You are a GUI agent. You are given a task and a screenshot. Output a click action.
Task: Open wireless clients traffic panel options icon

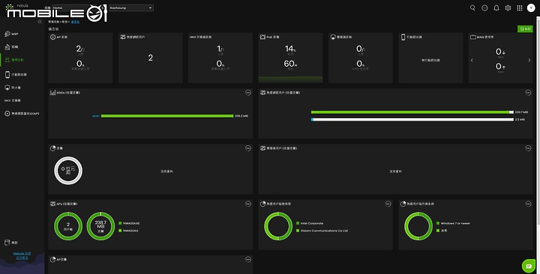click(528, 93)
